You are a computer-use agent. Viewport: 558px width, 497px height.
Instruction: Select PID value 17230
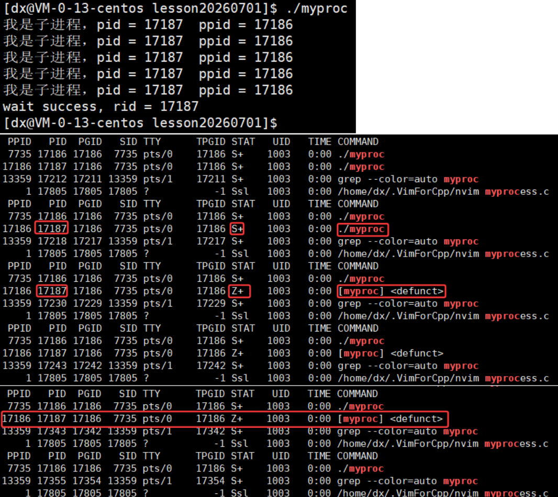[x=52, y=303]
